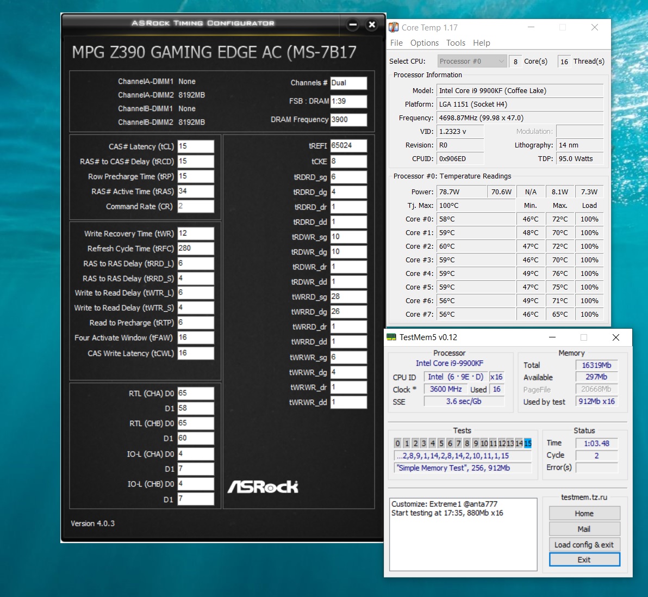Click the Customize: Extreme1 @anta777 log line

point(444,504)
